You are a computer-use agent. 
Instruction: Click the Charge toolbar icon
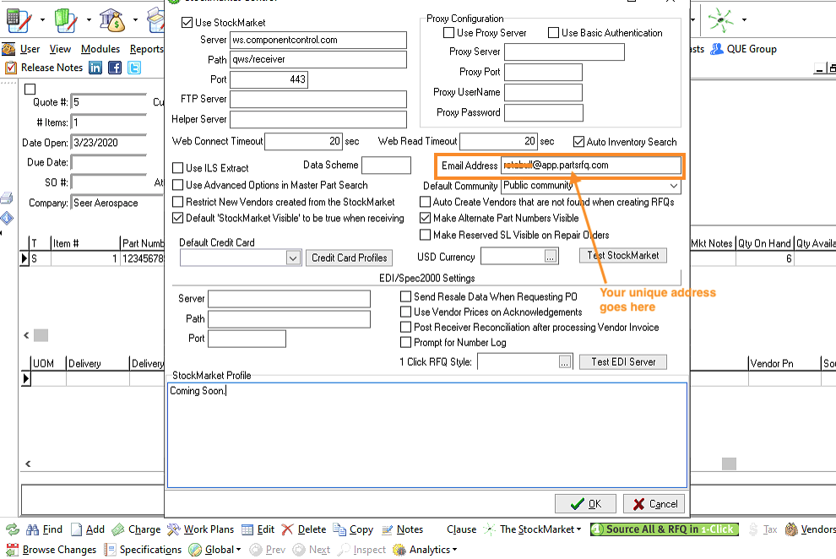pyautogui.click(x=118, y=529)
